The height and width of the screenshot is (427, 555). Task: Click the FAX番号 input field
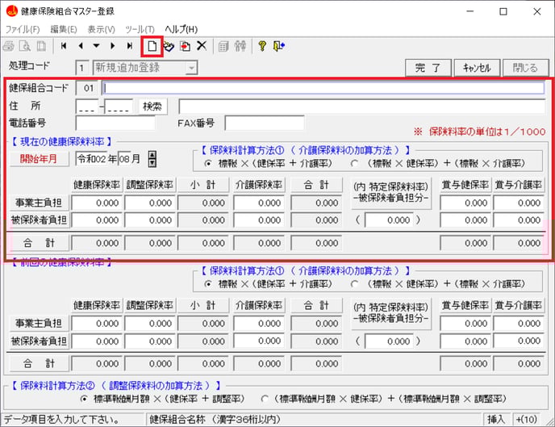[265, 123]
